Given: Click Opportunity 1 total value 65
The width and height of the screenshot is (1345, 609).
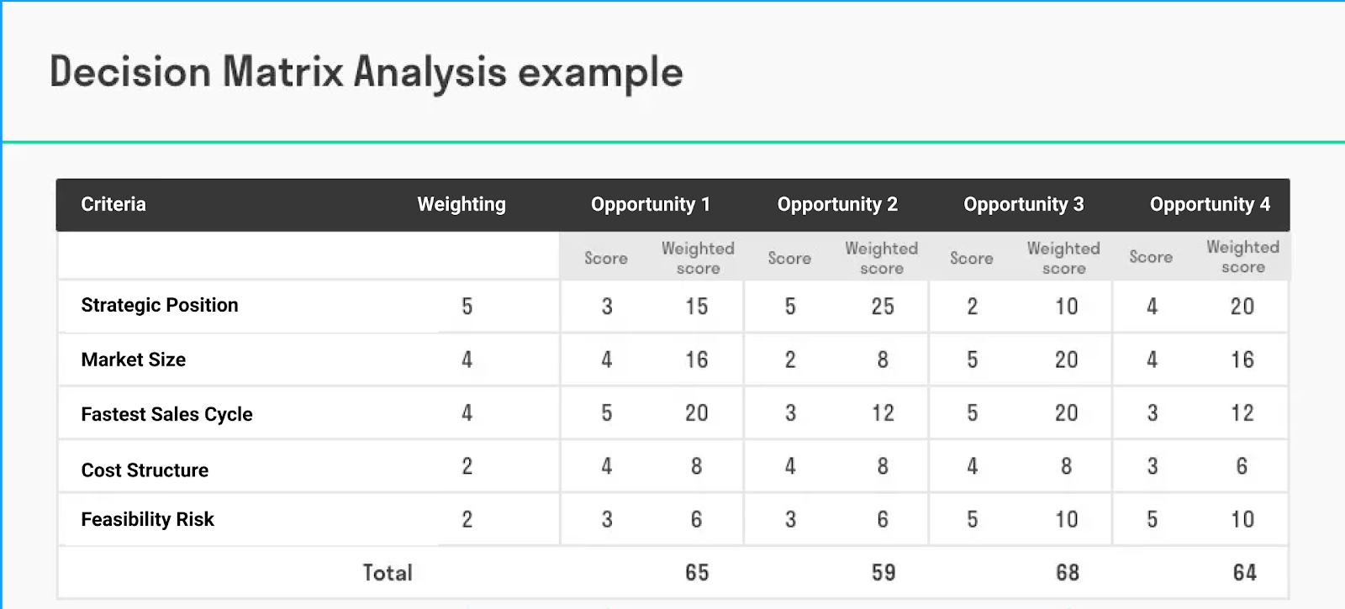Looking at the screenshot, I should (697, 573).
